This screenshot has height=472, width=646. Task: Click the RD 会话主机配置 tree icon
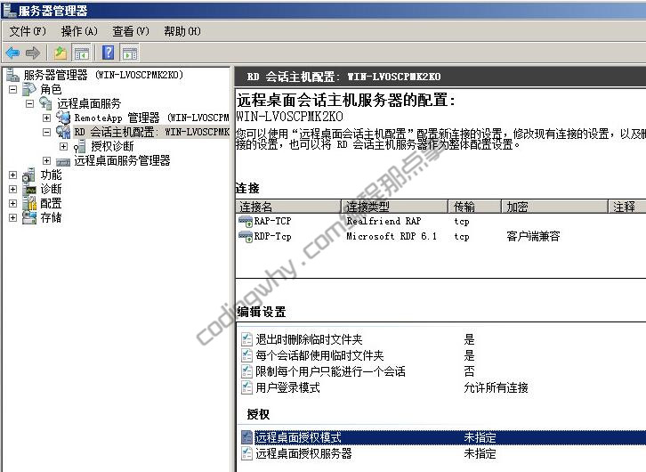[x=63, y=132]
